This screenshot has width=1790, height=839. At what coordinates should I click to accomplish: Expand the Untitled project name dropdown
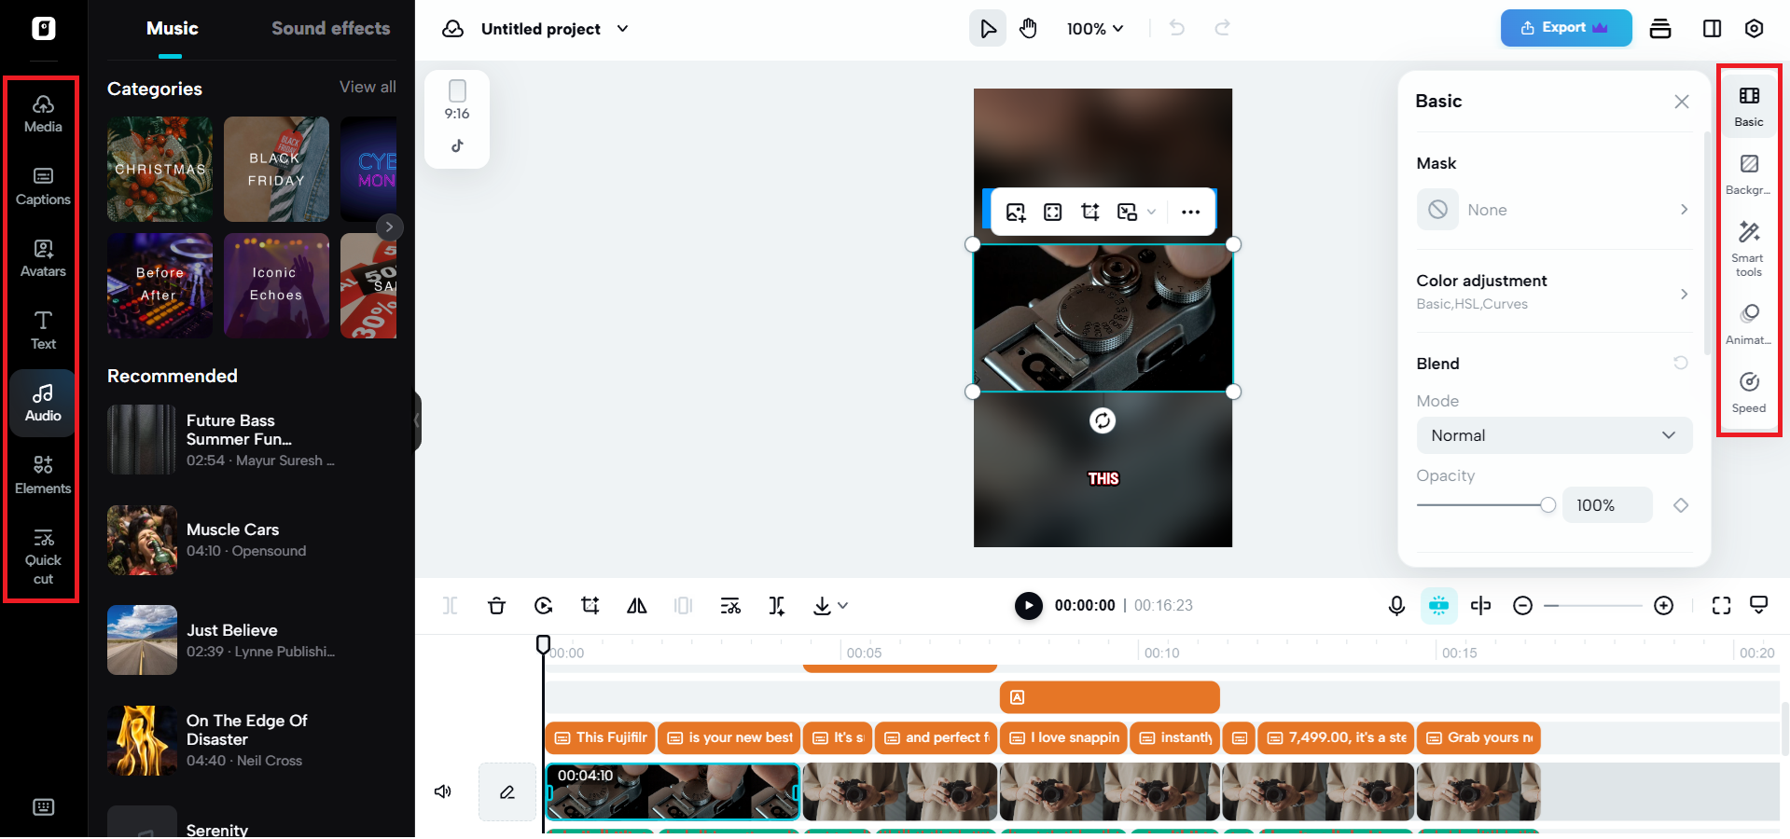622,29
